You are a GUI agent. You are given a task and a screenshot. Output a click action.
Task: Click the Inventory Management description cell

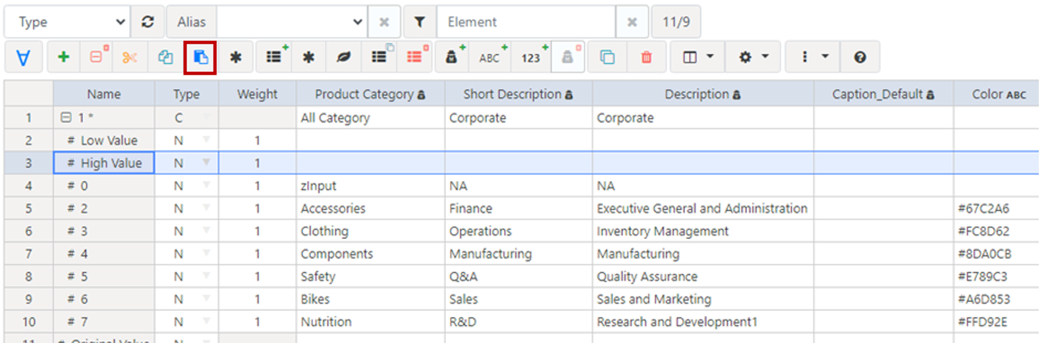[x=703, y=231]
